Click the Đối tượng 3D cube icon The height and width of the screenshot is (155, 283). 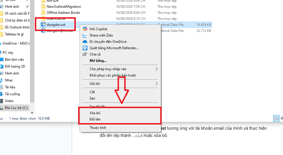(x=2, y=66)
